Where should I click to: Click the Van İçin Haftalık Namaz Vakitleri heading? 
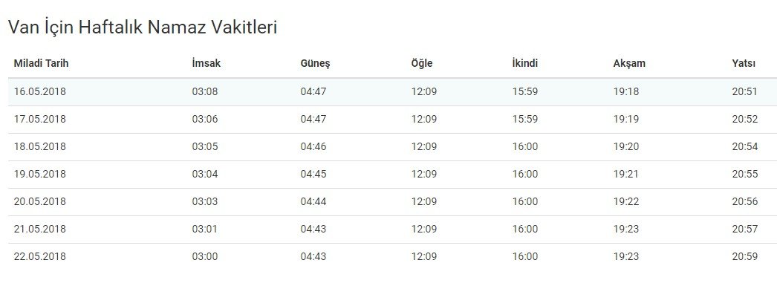coord(143,27)
